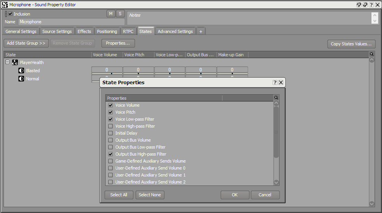The width and height of the screenshot is (382, 213).
Task: Open the Effects tab
Action: [x=84, y=31]
